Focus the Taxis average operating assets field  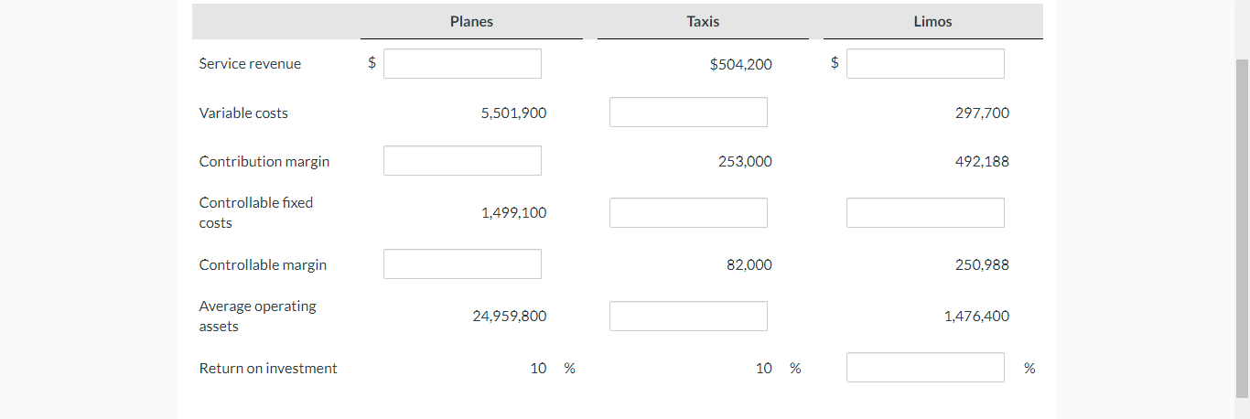click(688, 317)
